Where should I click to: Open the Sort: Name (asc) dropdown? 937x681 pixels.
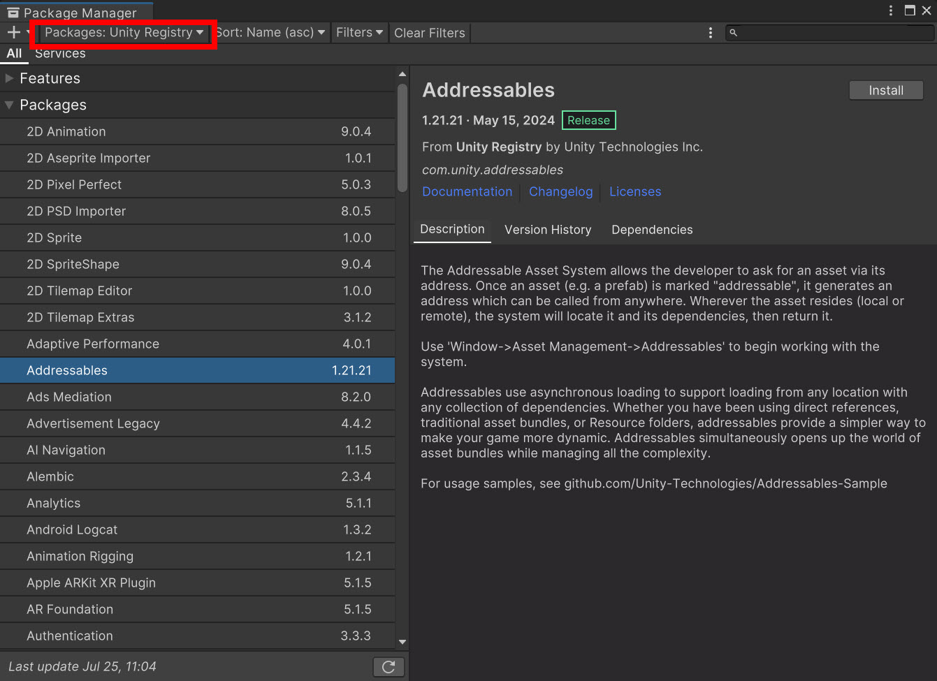tap(270, 33)
